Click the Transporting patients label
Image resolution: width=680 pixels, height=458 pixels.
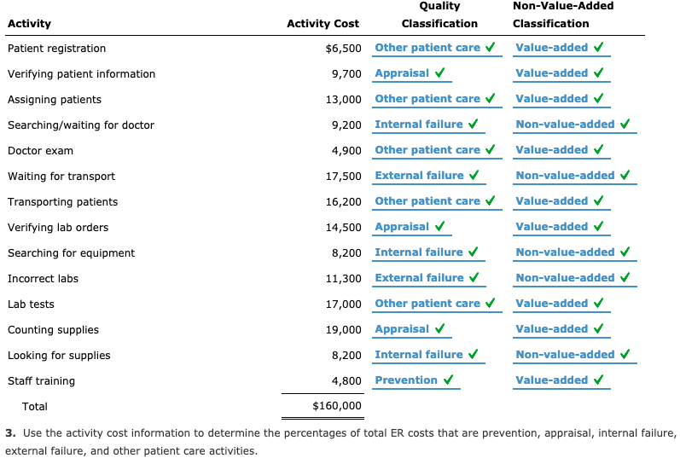63,201
